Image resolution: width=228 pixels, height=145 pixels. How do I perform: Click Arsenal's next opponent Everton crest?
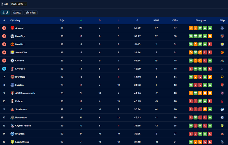click(222, 28)
